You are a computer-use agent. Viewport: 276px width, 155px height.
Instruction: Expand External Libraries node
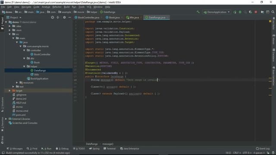[6, 119]
